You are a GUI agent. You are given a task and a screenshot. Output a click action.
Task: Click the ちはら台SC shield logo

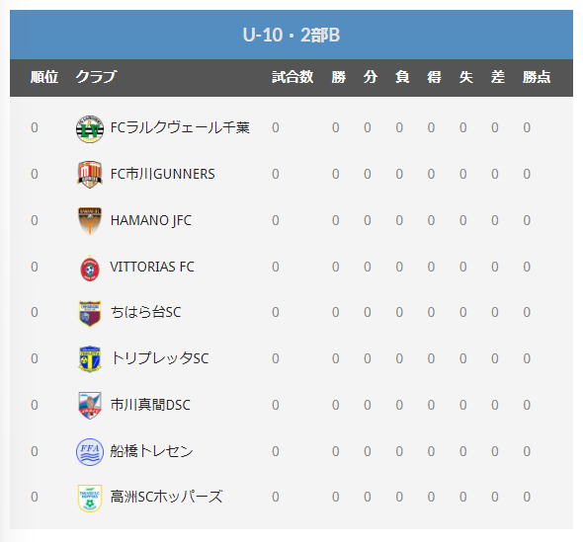[x=90, y=313]
